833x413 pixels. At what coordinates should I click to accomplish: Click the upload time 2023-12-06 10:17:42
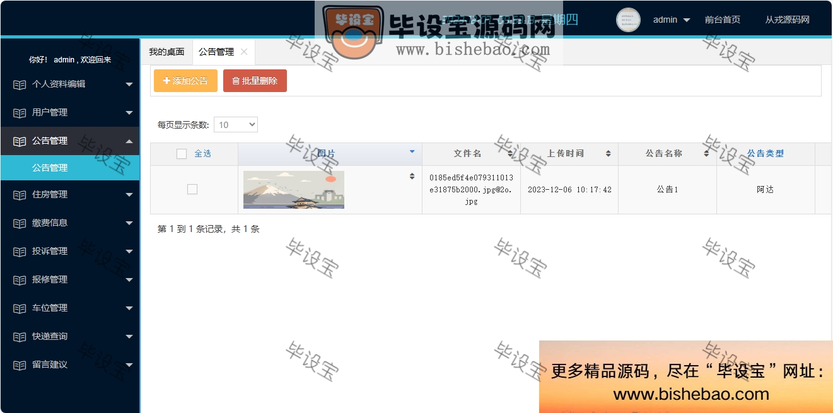[x=569, y=190]
